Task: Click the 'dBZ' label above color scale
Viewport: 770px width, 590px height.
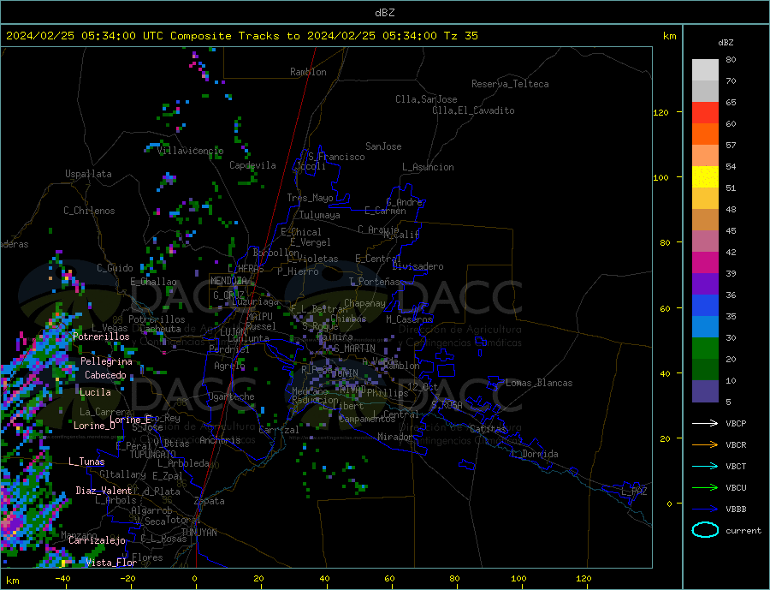Action: 726,43
